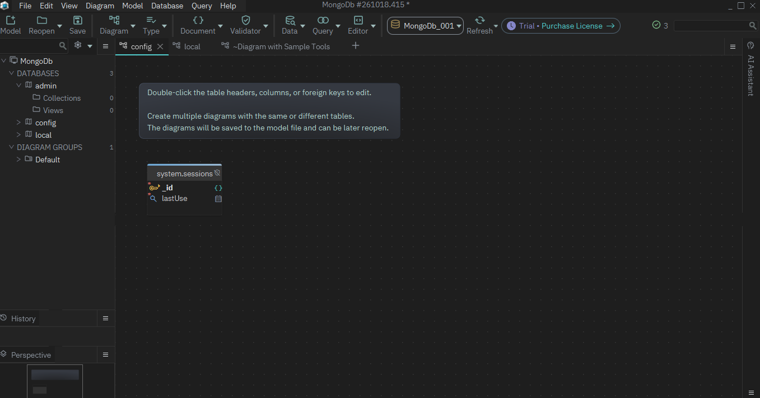760x398 pixels.
Task: Open the MongoDb_001 connection dropdown
Action: click(425, 26)
